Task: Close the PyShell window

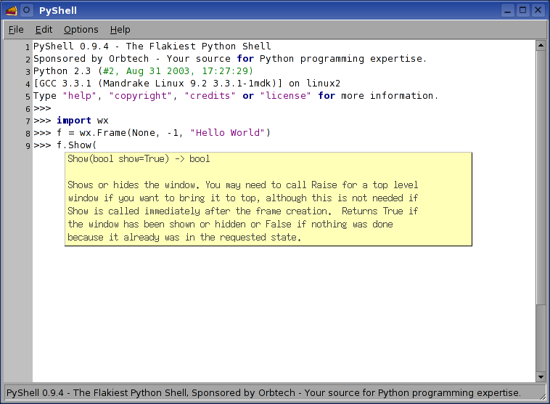Action: coord(538,10)
